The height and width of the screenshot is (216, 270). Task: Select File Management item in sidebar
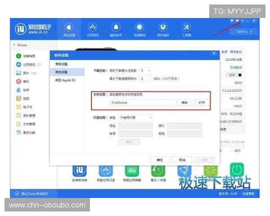(26, 124)
